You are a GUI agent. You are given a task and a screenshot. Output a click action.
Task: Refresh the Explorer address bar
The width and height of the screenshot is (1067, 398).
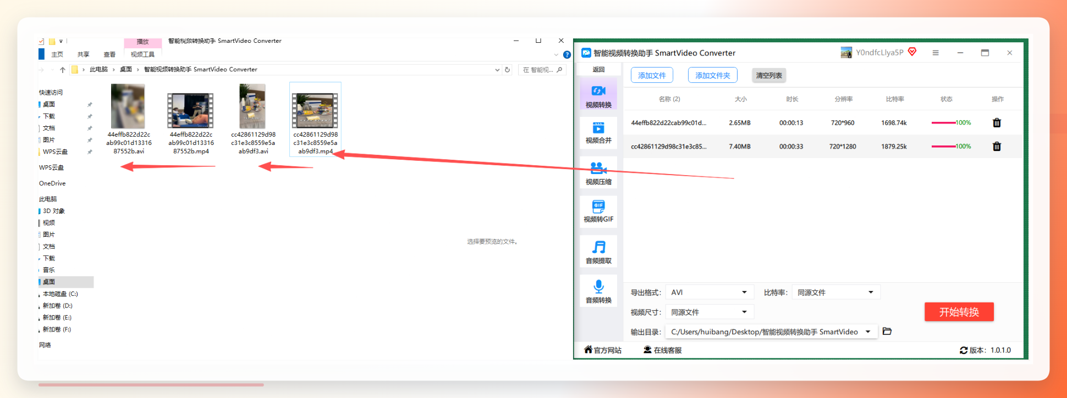[508, 70]
